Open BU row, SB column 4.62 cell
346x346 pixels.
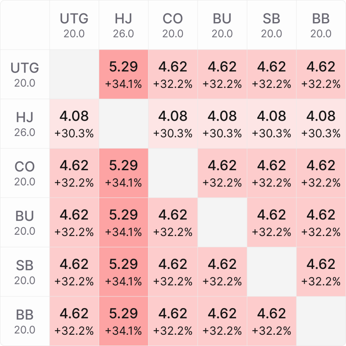click(272, 223)
